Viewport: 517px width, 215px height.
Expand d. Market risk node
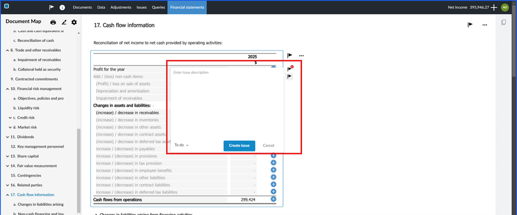click(10, 127)
